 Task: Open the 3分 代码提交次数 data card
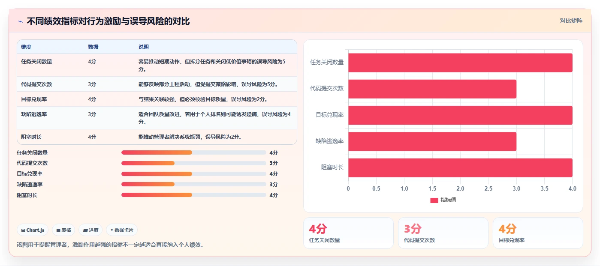(443, 233)
